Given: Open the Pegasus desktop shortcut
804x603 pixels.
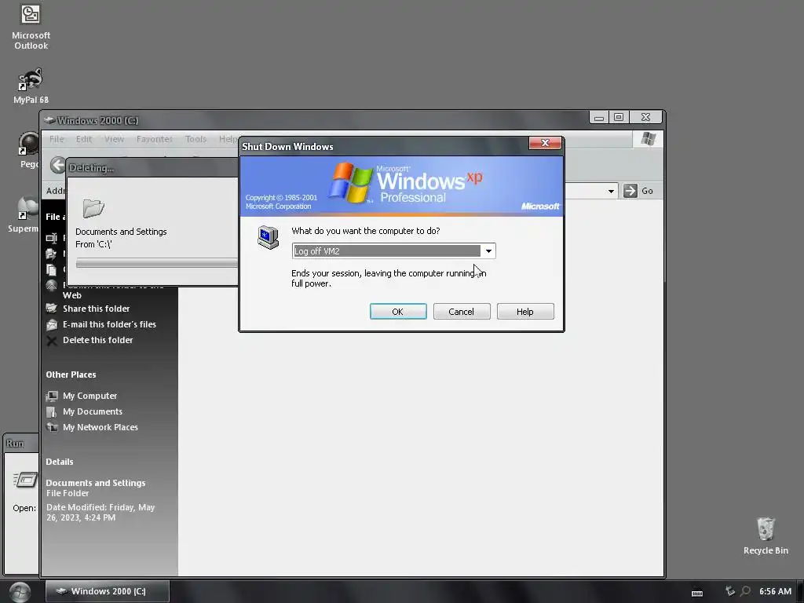Looking at the screenshot, I should tap(28, 150).
